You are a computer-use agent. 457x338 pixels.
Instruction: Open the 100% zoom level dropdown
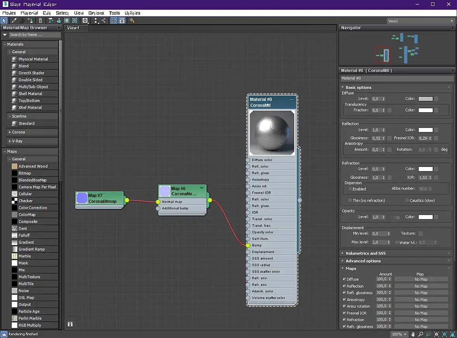point(399,334)
